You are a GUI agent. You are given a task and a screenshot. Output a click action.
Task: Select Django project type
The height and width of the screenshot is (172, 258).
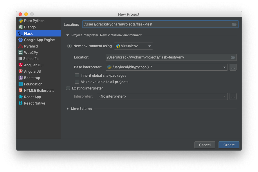click(x=39, y=27)
